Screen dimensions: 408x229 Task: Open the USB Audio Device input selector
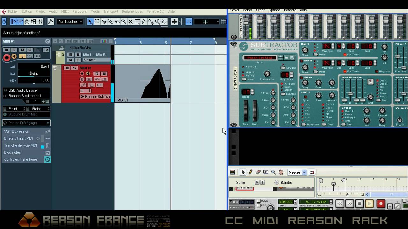26,90
